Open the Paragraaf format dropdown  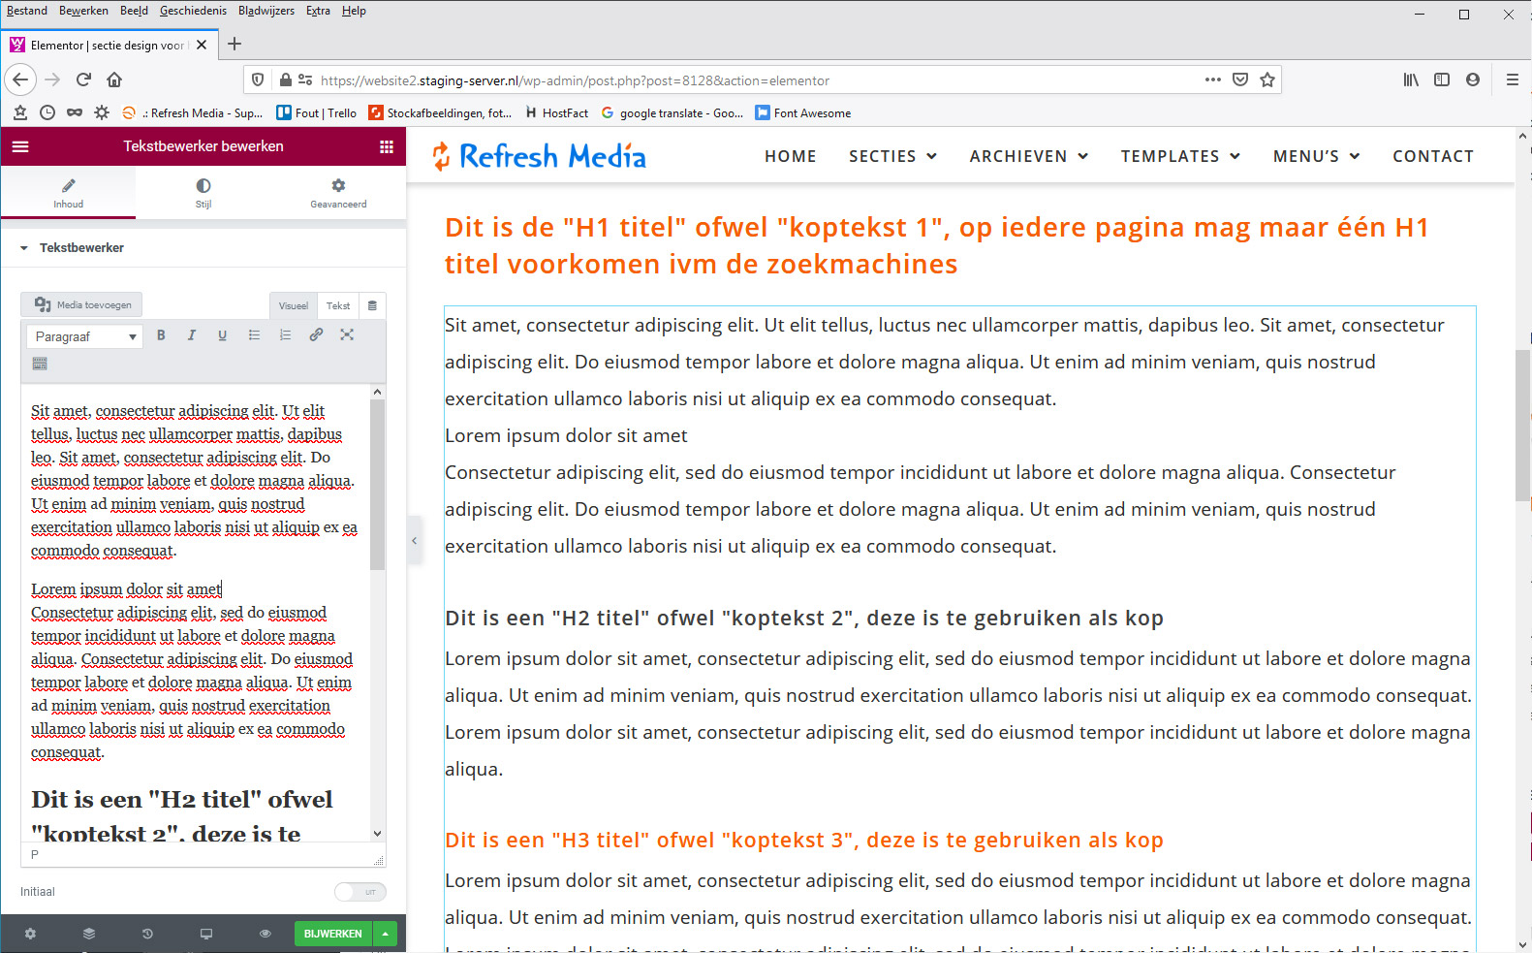[84, 336]
